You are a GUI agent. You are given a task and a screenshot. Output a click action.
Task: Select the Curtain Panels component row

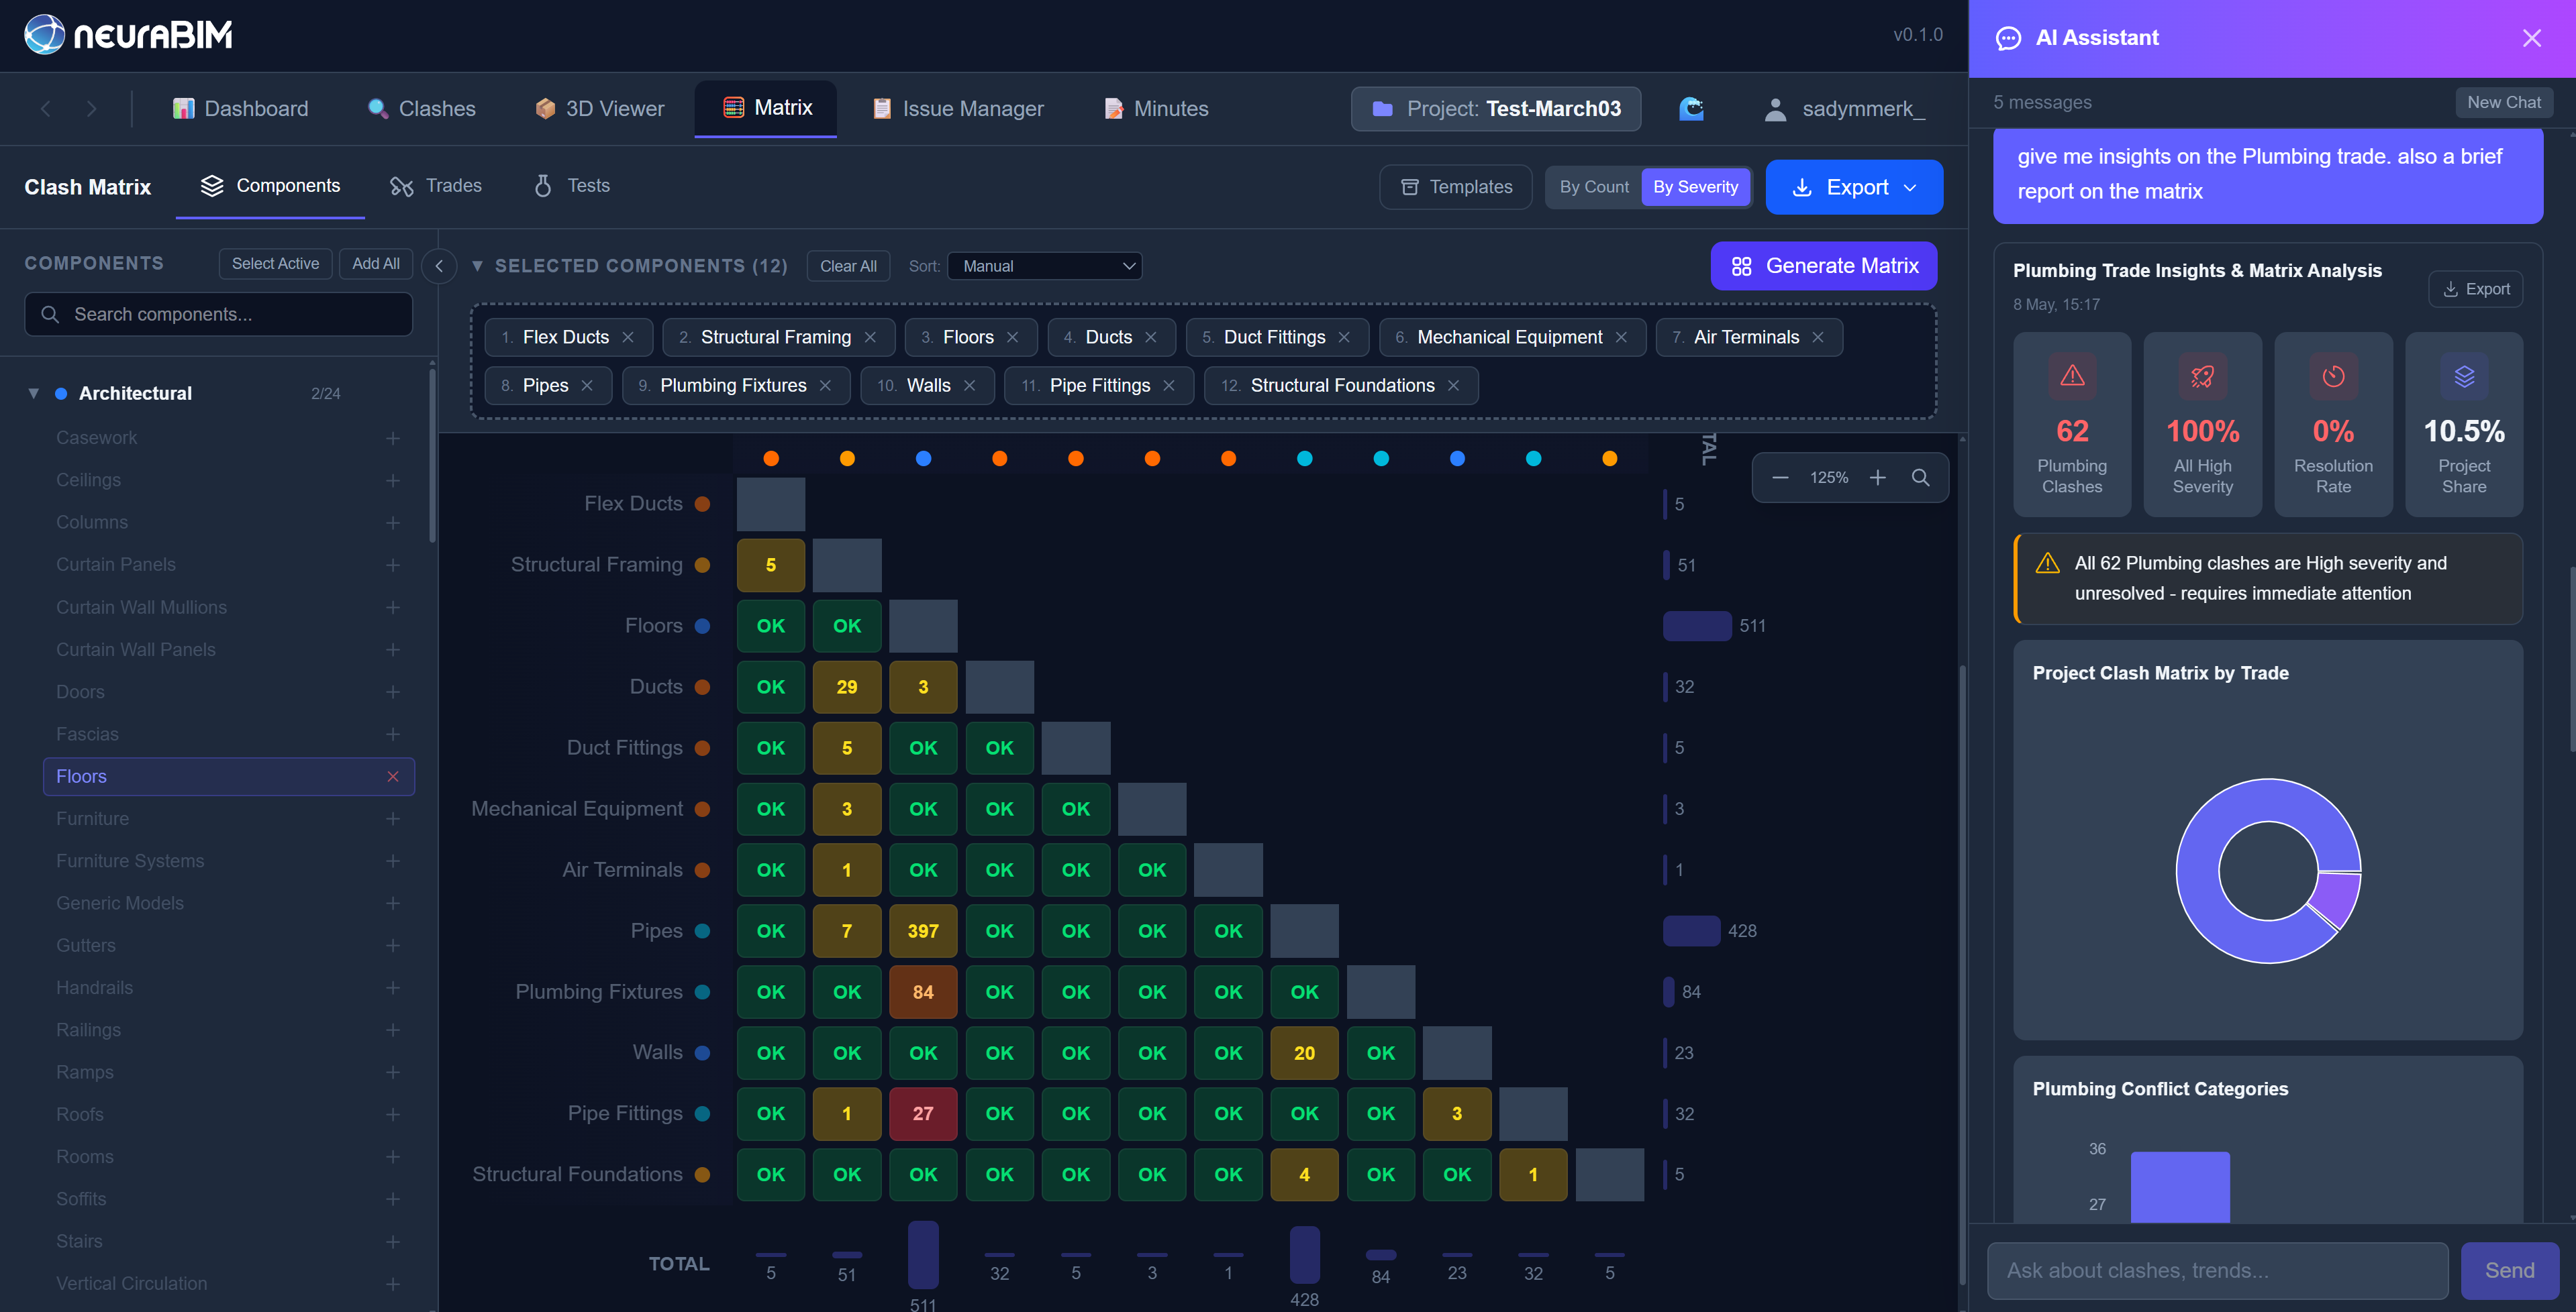(229, 565)
